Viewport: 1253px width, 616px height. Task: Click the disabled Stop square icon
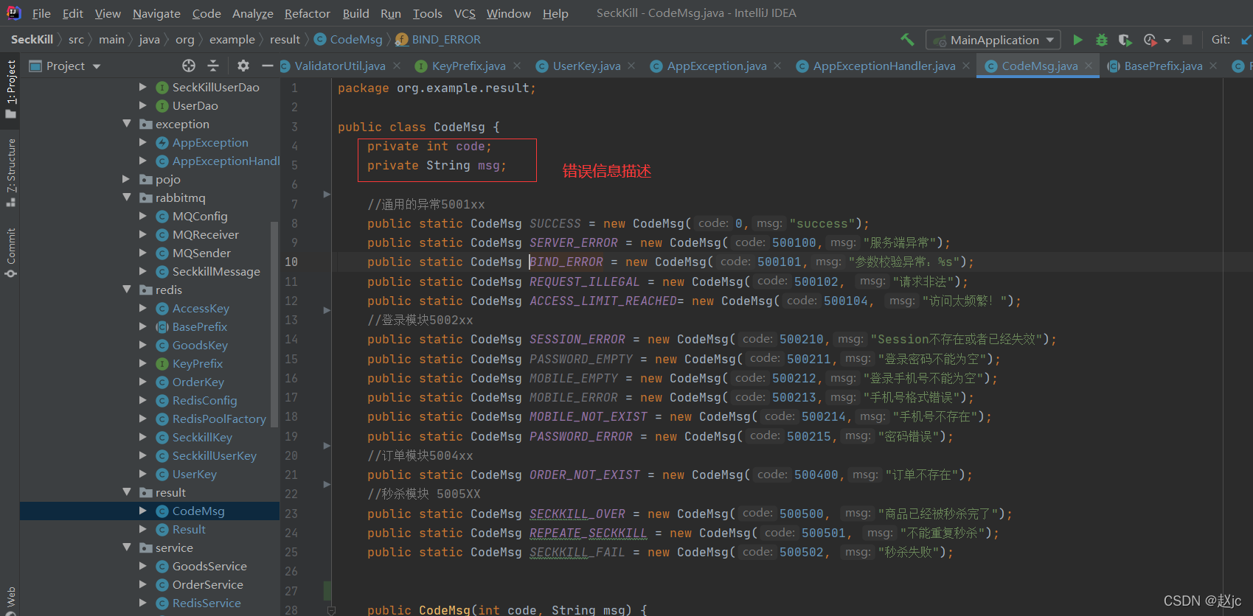1187,40
